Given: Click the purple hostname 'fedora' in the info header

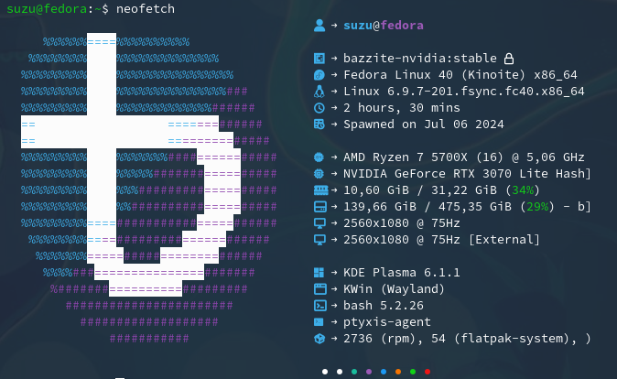Looking at the screenshot, I should tap(402, 26).
